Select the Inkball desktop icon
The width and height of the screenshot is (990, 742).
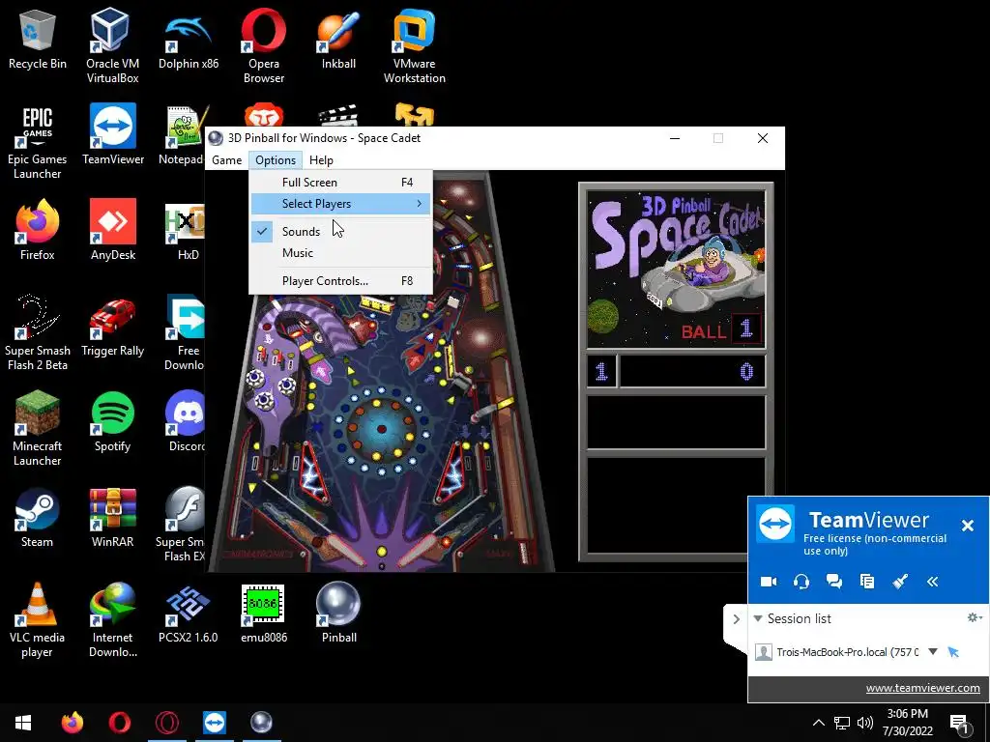(338, 39)
